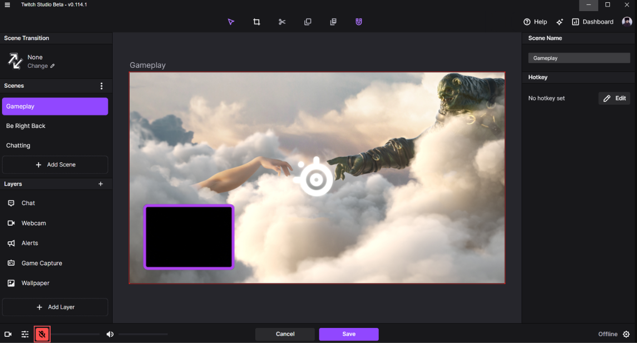Screen dimensions: 637x343
Task: Unmute the microphone
Action: point(42,334)
